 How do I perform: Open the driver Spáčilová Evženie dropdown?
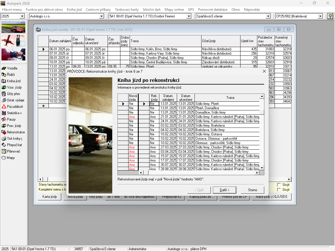(268, 16)
